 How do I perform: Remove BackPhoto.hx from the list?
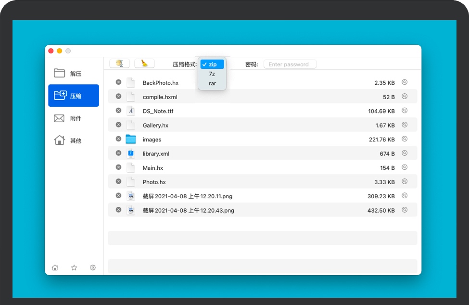click(118, 82)
